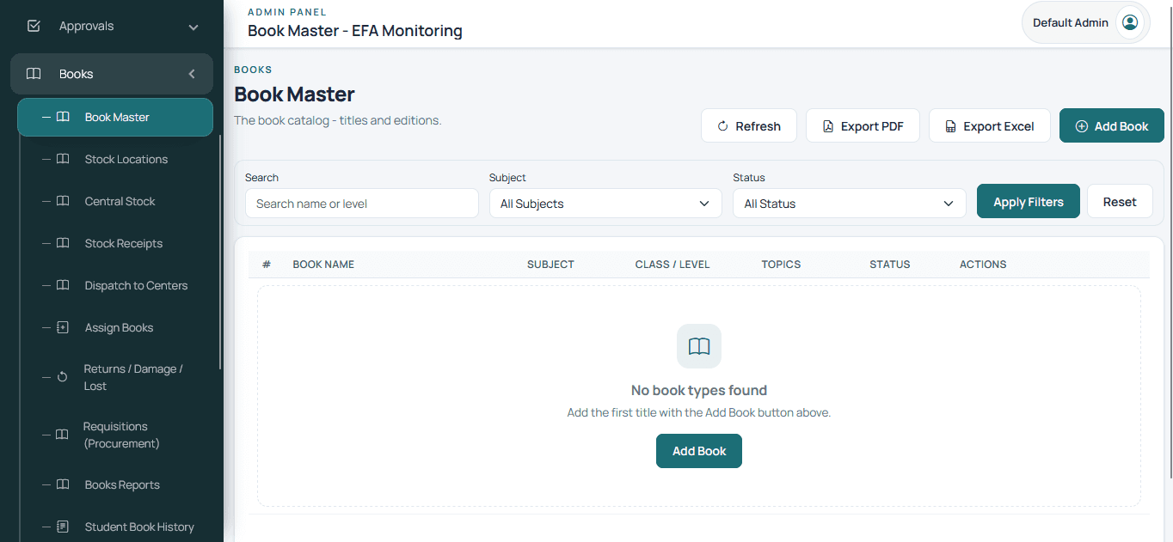Open the All Status dropdown

(850, 204)
